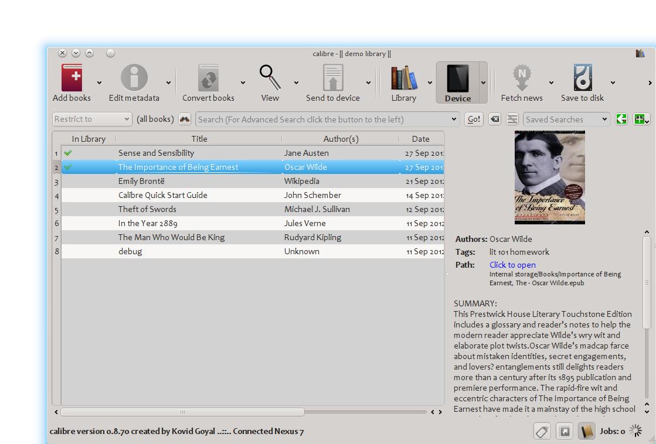Copy current search green arrow icon
The width and height of the screenshot is (656, 444).
point(621,119)
